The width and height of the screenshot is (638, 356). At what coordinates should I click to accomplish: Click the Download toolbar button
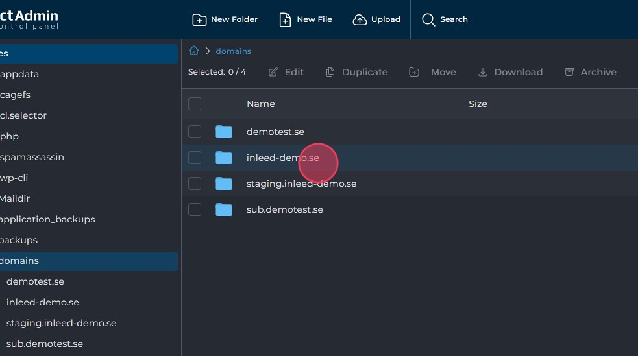click(x=510, y=72)
